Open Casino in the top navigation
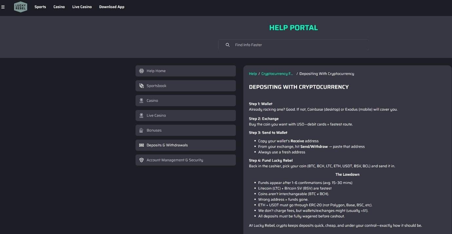This screenshot has height=234, width=452. pos(59,7)
